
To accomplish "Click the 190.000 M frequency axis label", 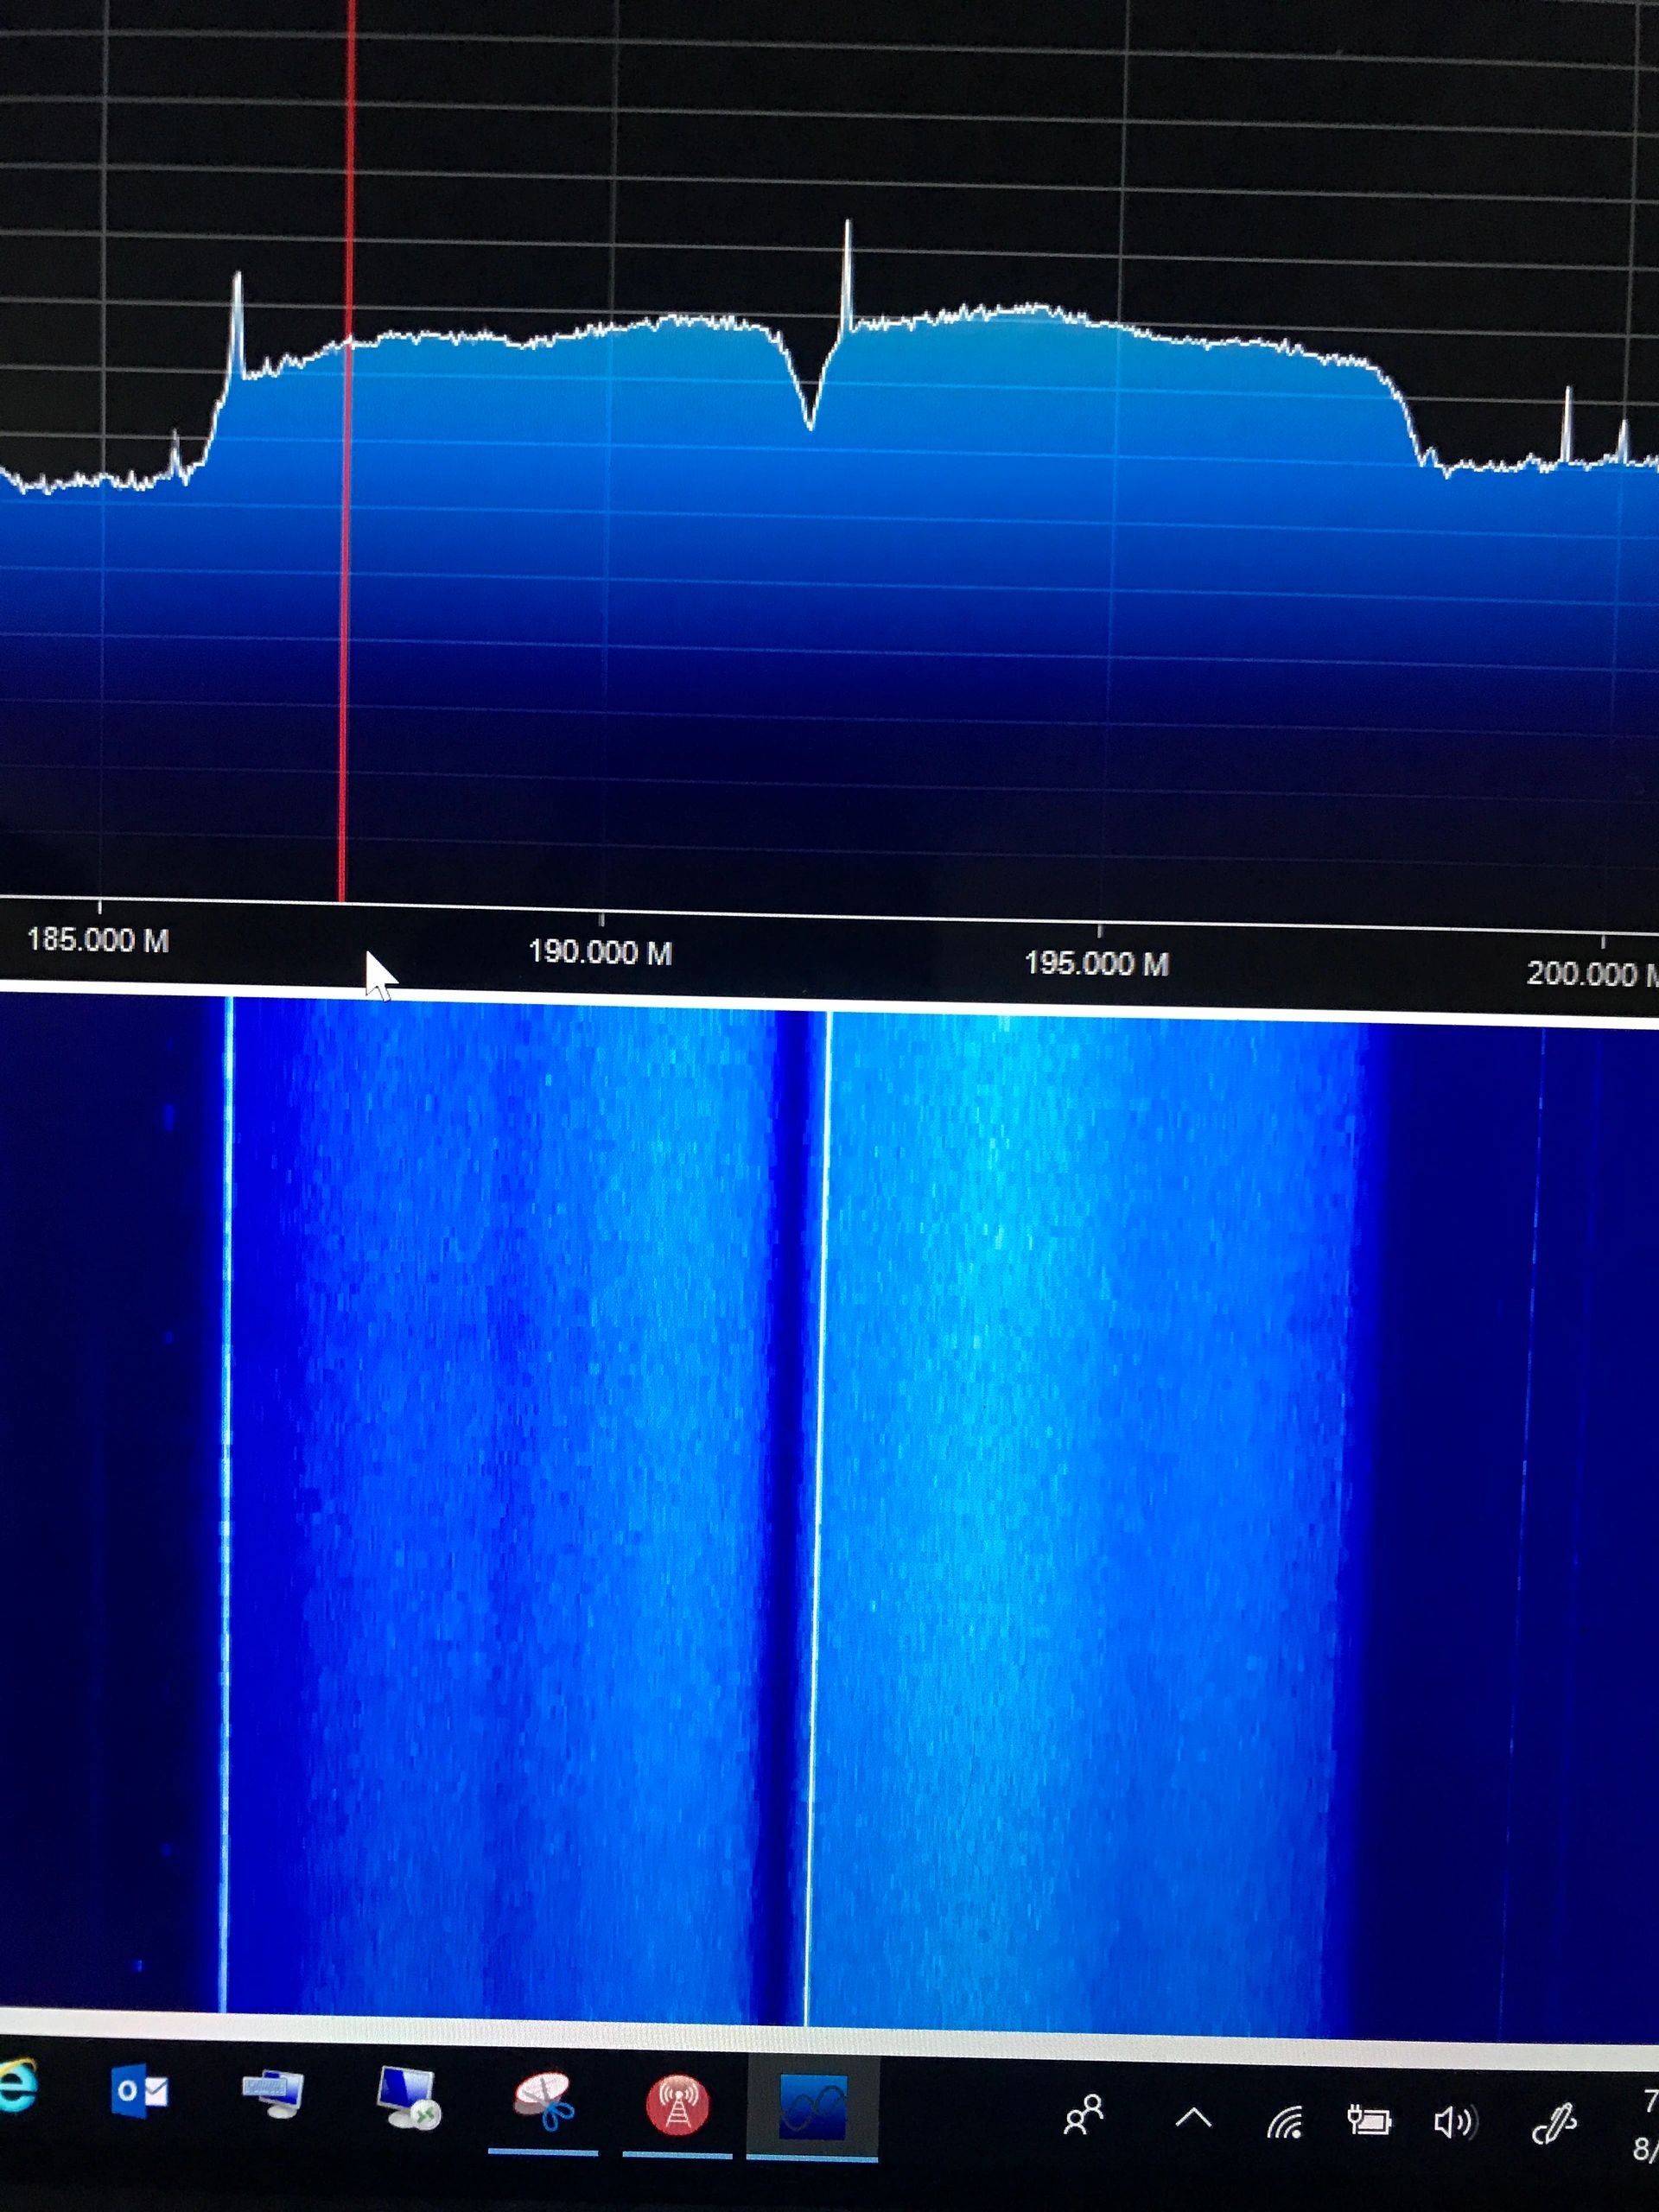I will click(600, 952).
